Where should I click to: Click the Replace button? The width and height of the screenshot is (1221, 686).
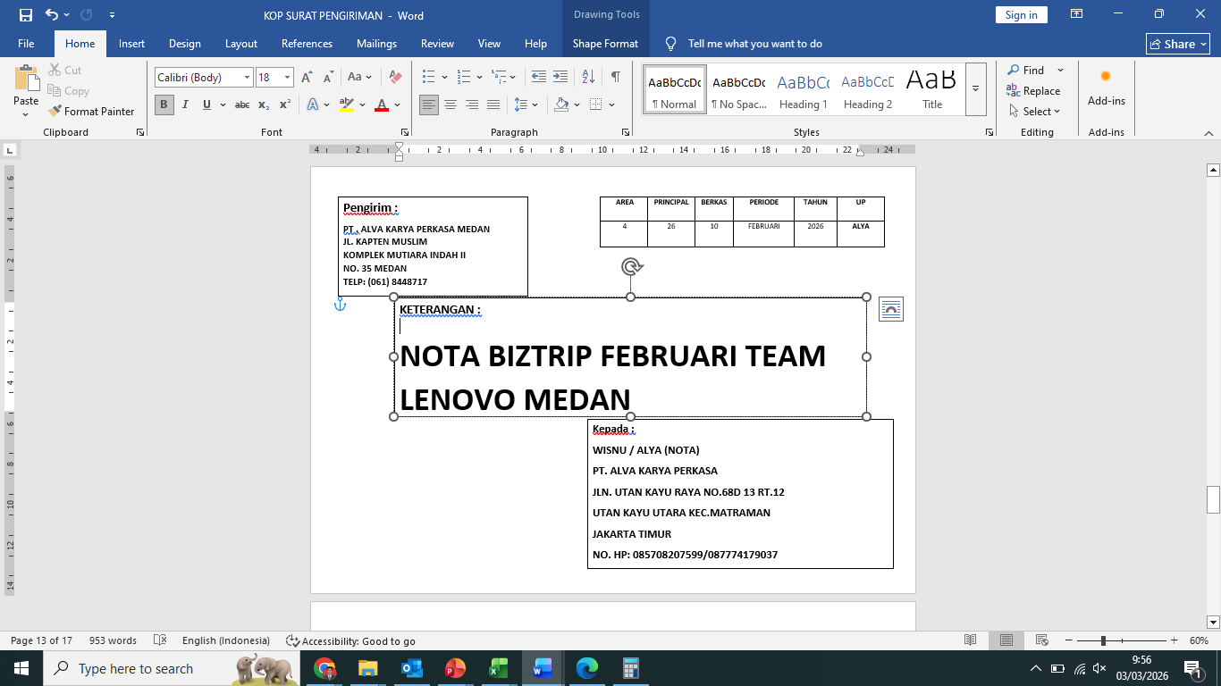[1033, 91]
